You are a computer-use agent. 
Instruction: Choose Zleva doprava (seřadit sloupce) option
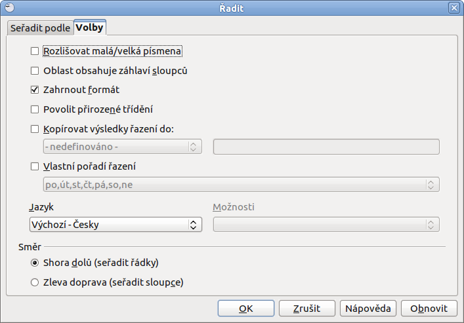(35, 283)
